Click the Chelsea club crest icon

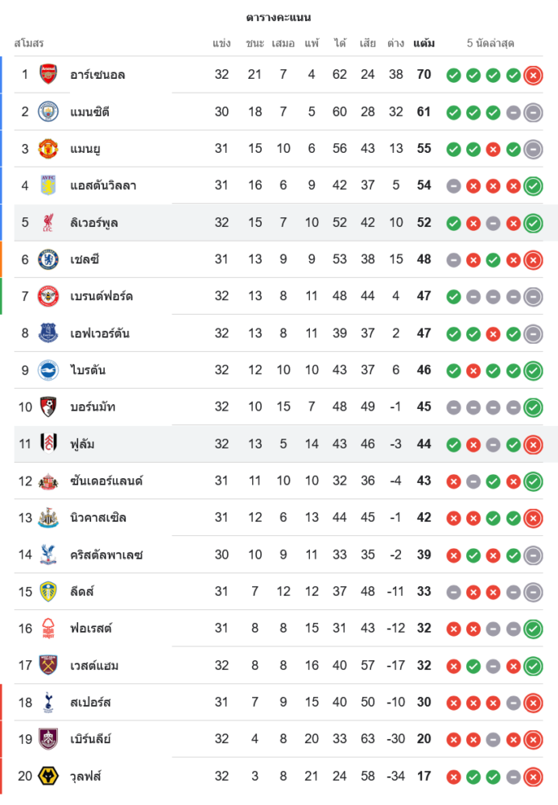click(x=49, y=259)
